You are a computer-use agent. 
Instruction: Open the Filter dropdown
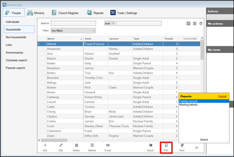tap(73, 31)
